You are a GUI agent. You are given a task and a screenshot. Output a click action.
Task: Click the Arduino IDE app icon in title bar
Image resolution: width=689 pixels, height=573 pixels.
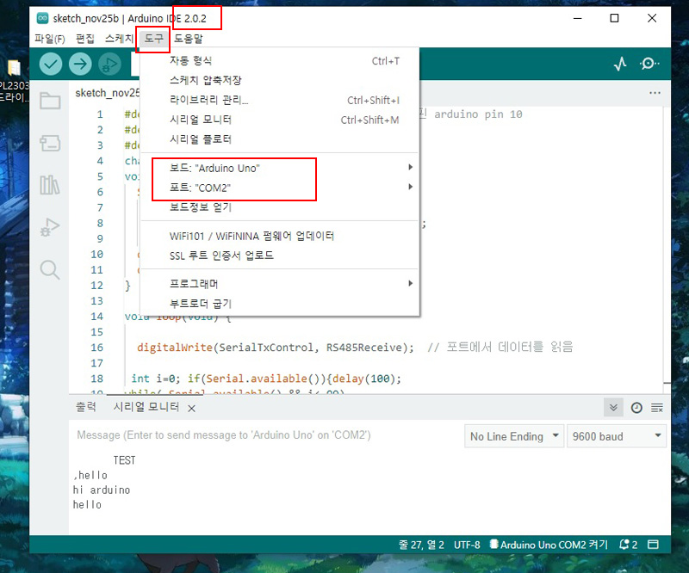pyautogui.click(x=42, y=18)
